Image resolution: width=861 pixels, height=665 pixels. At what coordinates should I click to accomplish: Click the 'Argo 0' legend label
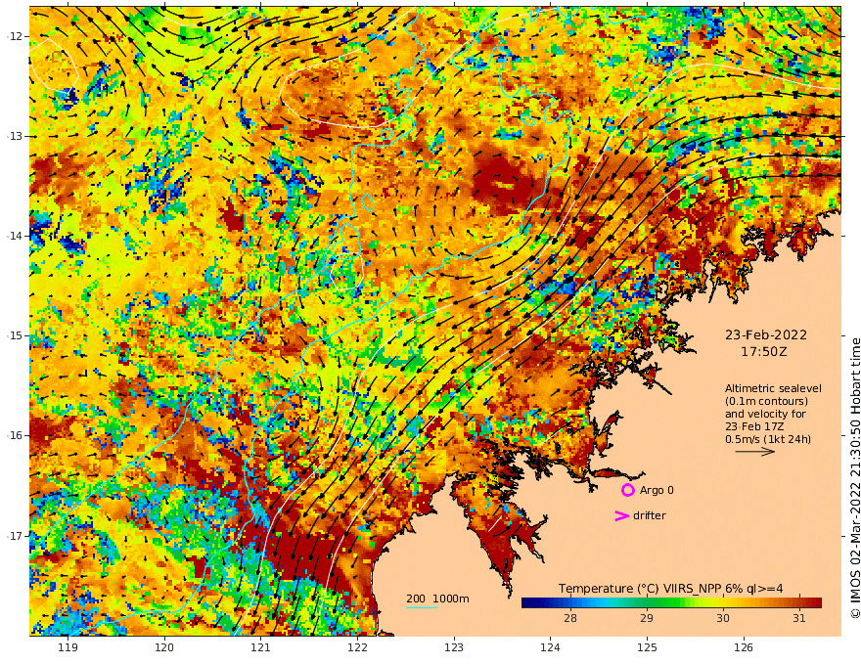tap(657, 490)
